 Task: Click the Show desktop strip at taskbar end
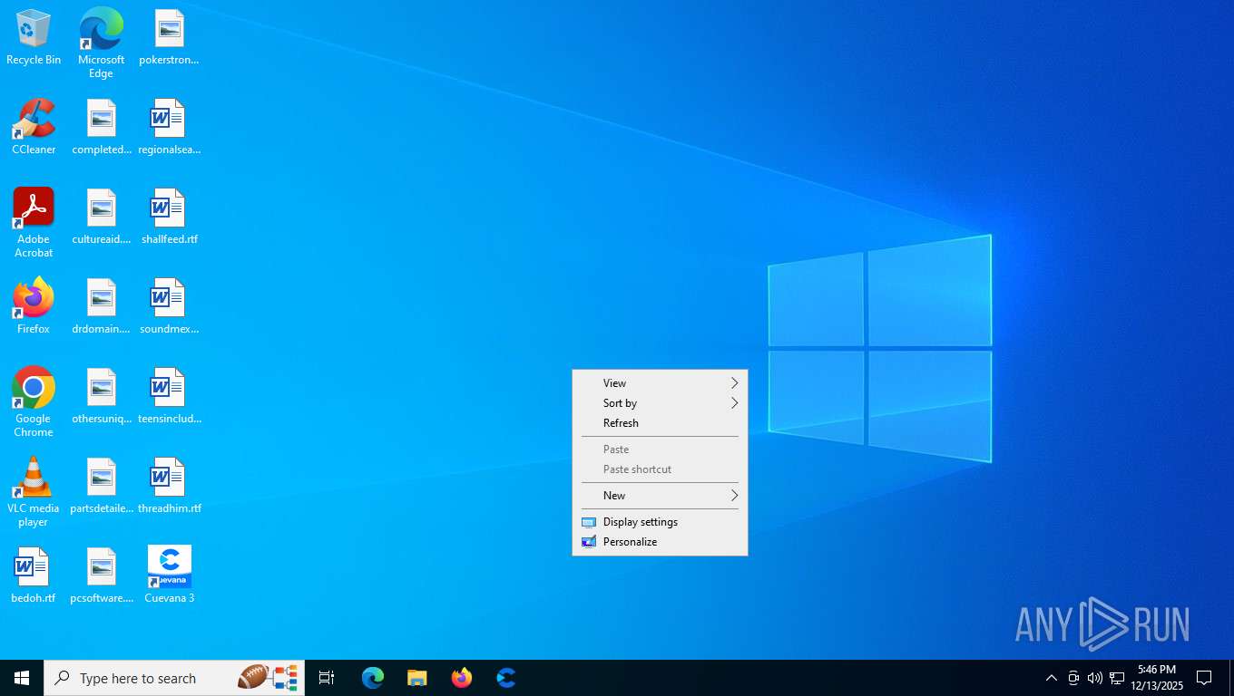[x=1230, y=678]
